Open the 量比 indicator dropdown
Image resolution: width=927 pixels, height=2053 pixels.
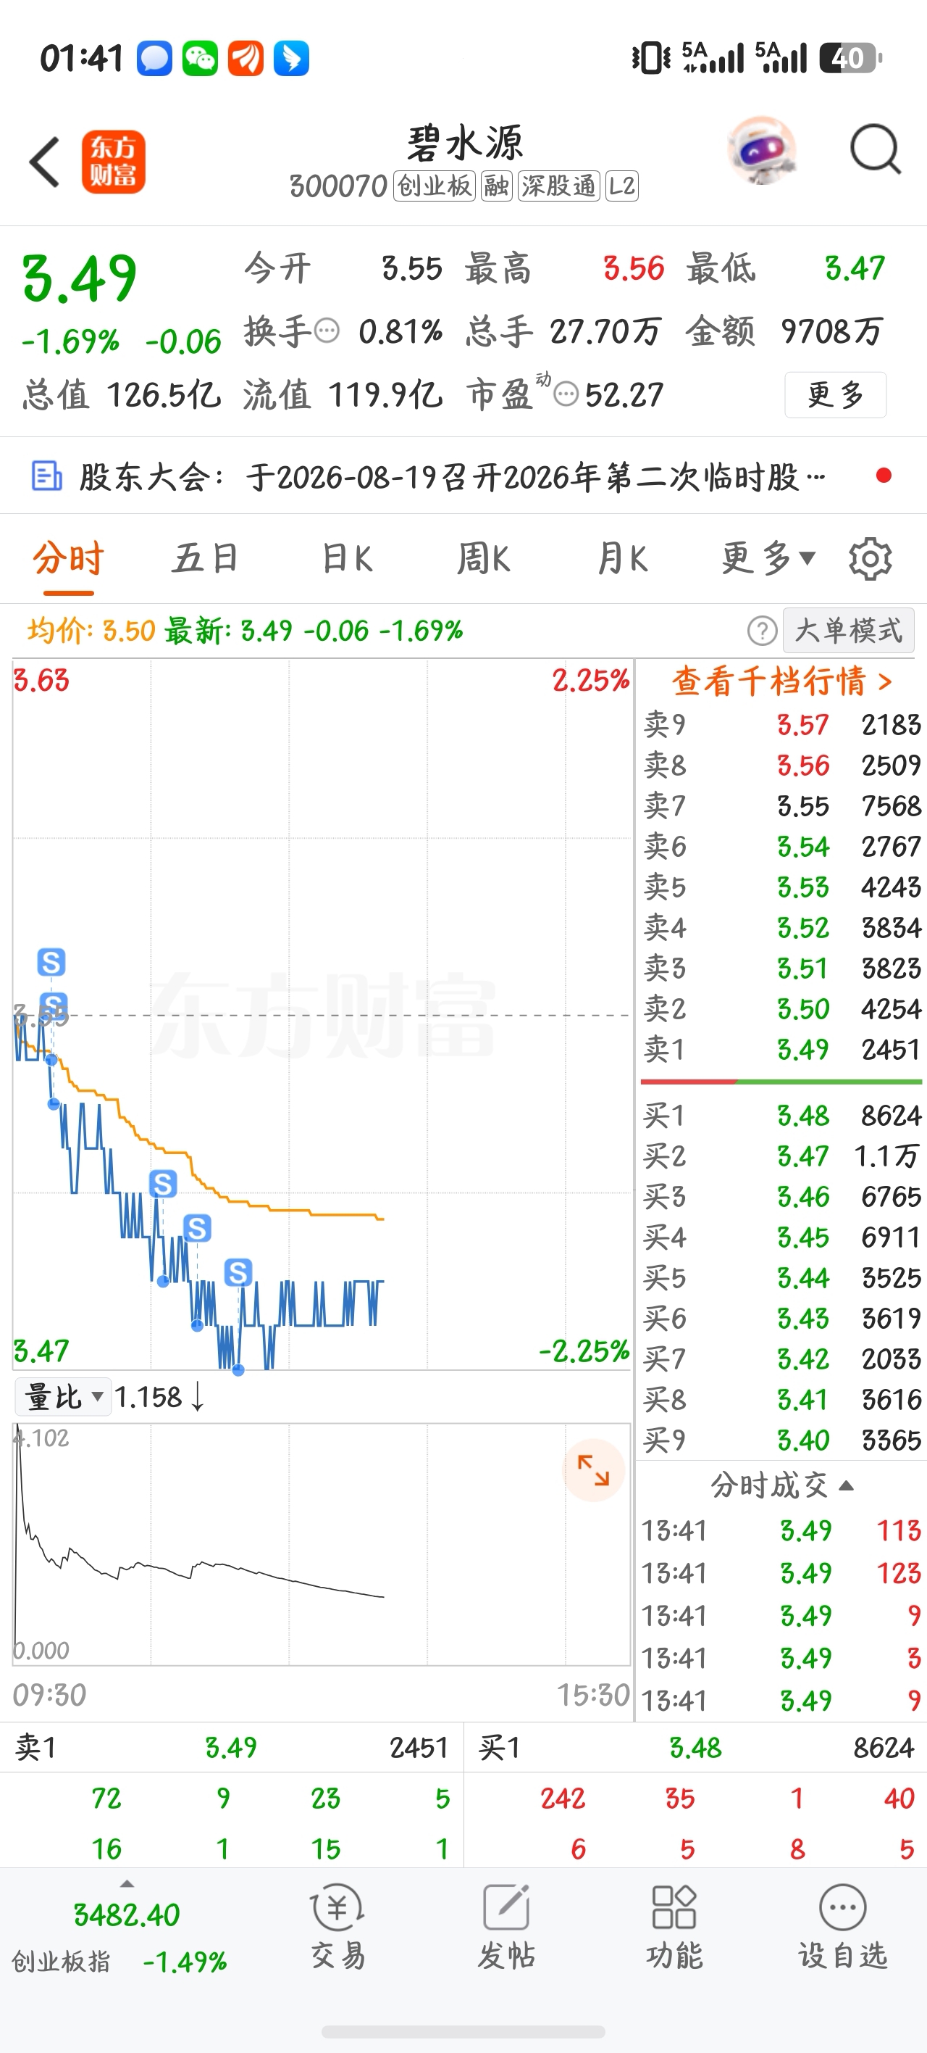pyautogui.click(x=64, y=1396)
